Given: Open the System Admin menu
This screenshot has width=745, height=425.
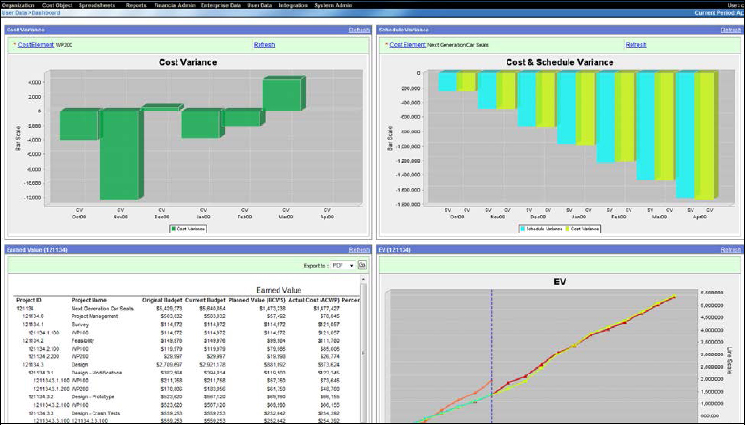Looking at the screenshot, I should pyautogui.click(x=333, y=5).
